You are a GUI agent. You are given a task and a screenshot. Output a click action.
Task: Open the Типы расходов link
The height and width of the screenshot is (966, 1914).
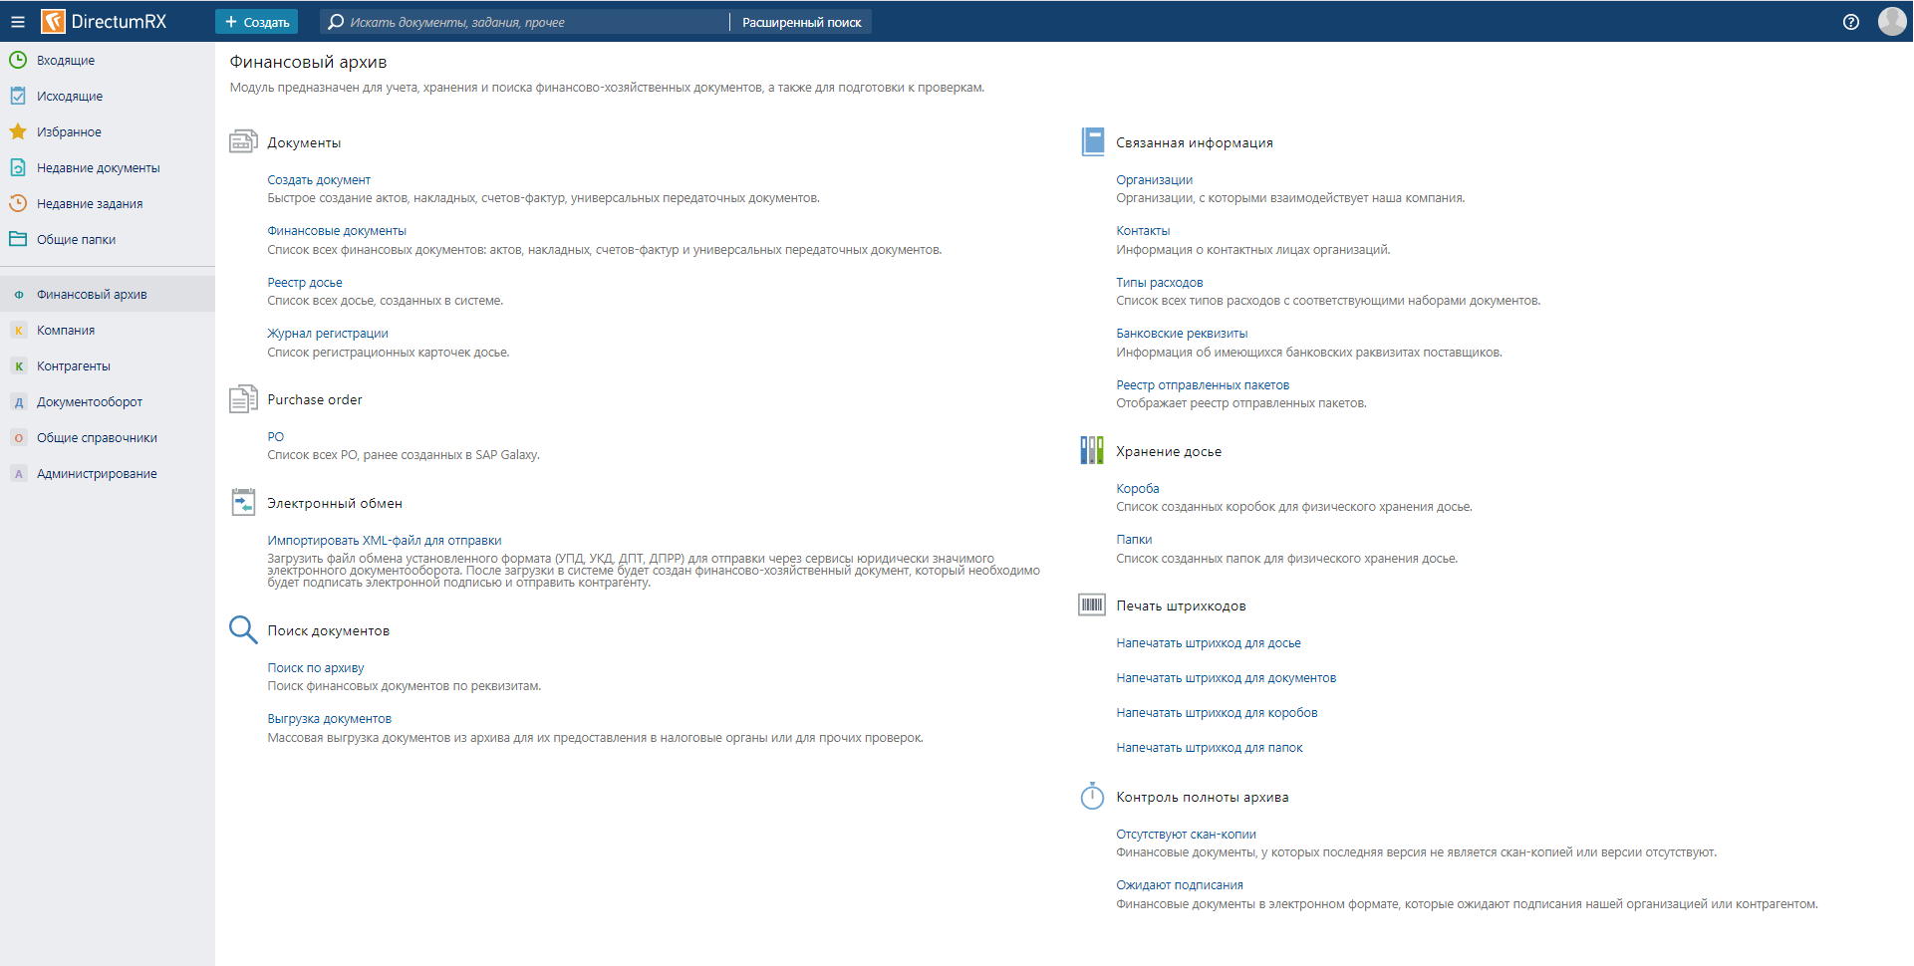point(1160,283)
